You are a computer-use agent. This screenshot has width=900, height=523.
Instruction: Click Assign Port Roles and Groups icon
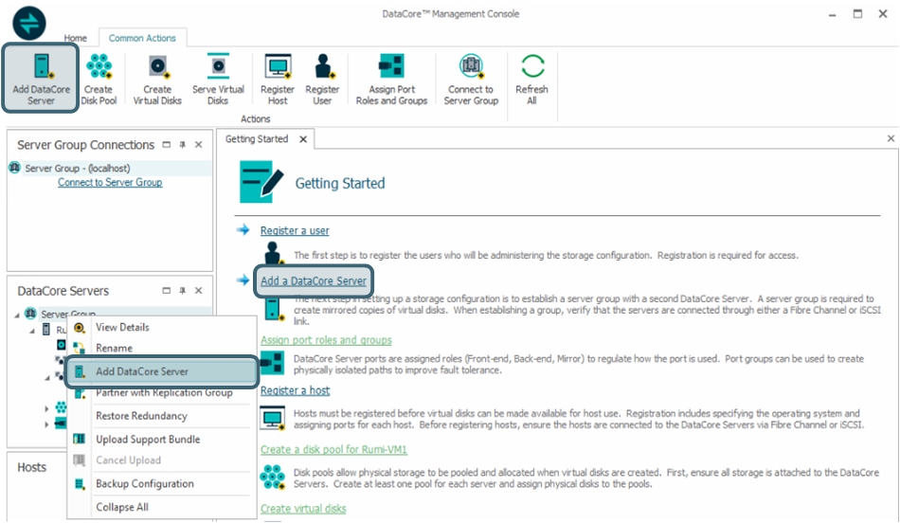click(x=391, y=79)
